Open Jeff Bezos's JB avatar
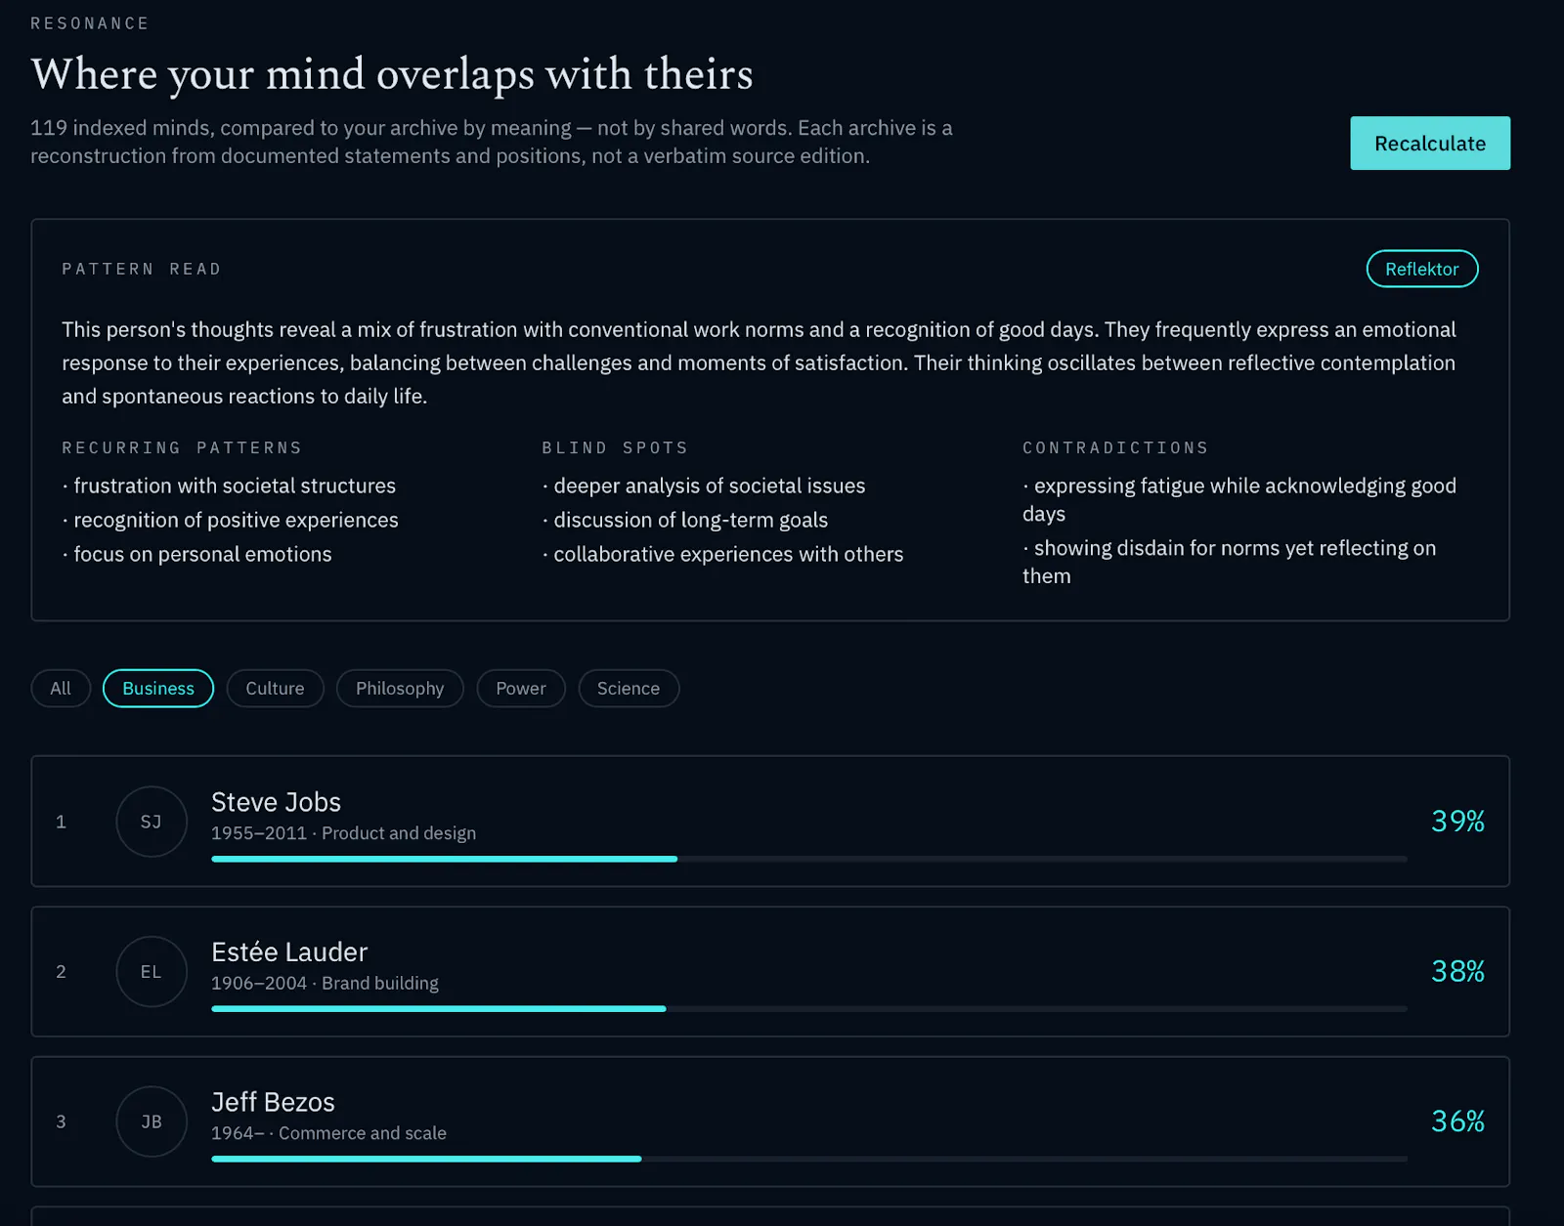The height and width of the screenshot is (1226, 1564). click(152, 1121)
